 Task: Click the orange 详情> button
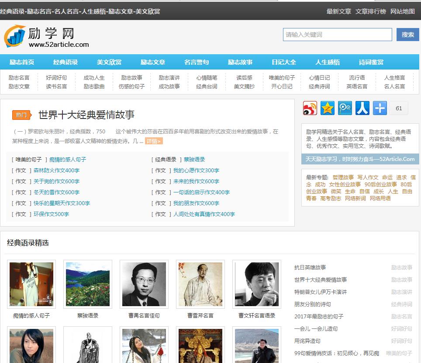pos(154,141)
